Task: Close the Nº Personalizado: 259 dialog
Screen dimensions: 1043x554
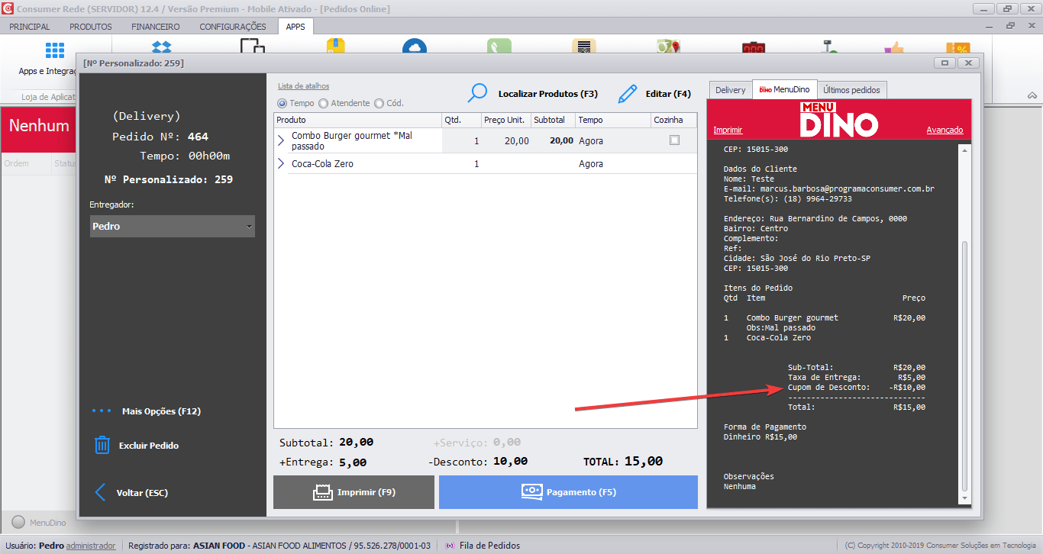Action: click(x=968, y=63)
